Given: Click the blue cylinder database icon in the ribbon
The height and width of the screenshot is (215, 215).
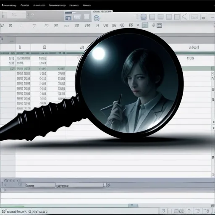Looking at the screenshot, I should click(144, 17).
